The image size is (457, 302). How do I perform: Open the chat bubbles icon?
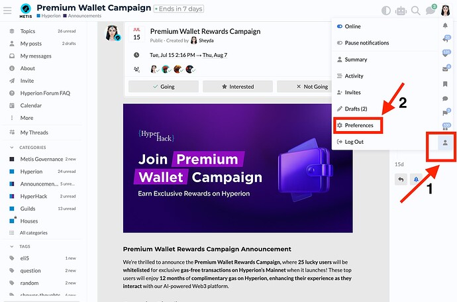click(x=431, y=11)
